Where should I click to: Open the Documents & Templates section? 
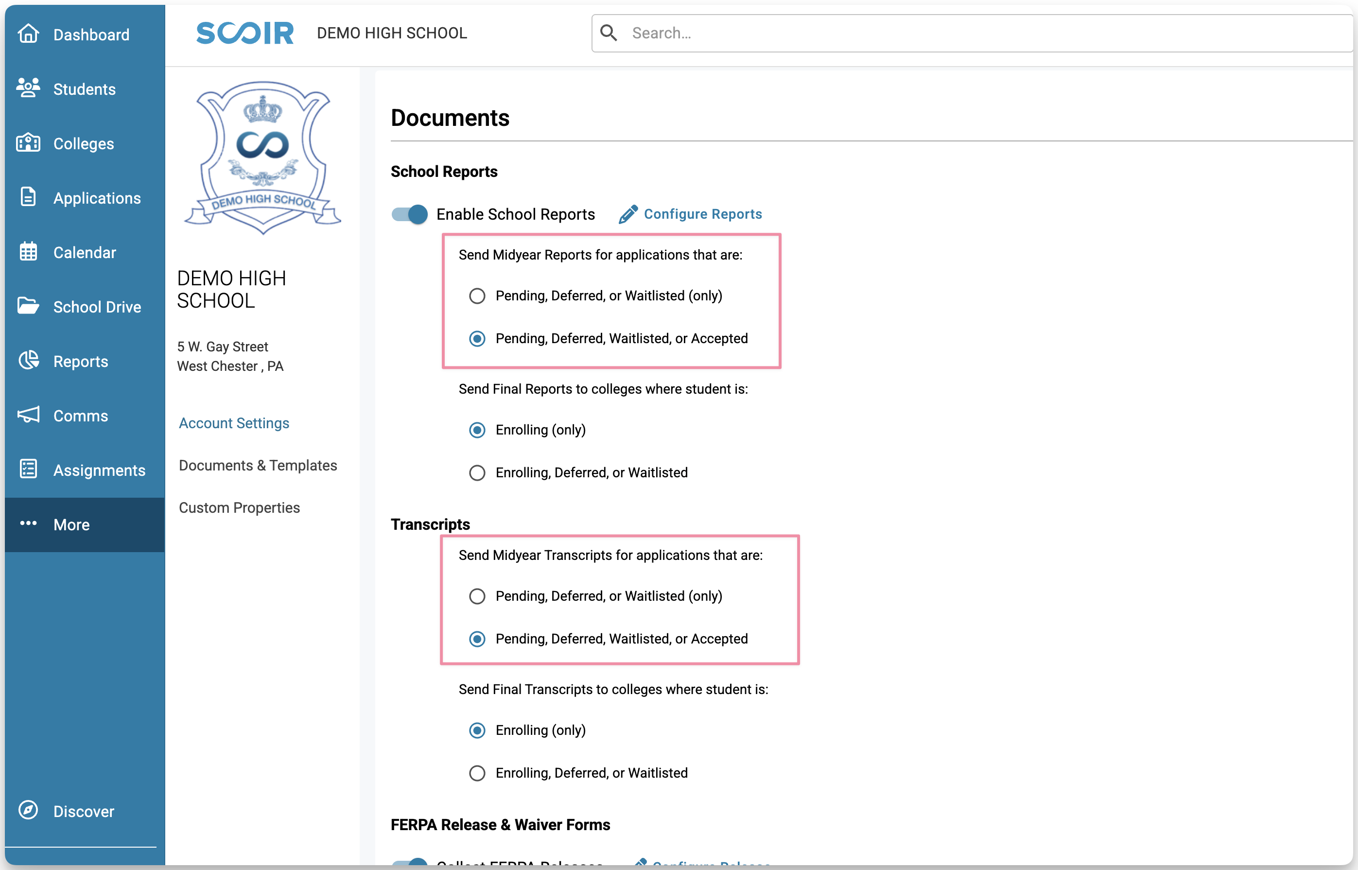click(x=258, y=466)
